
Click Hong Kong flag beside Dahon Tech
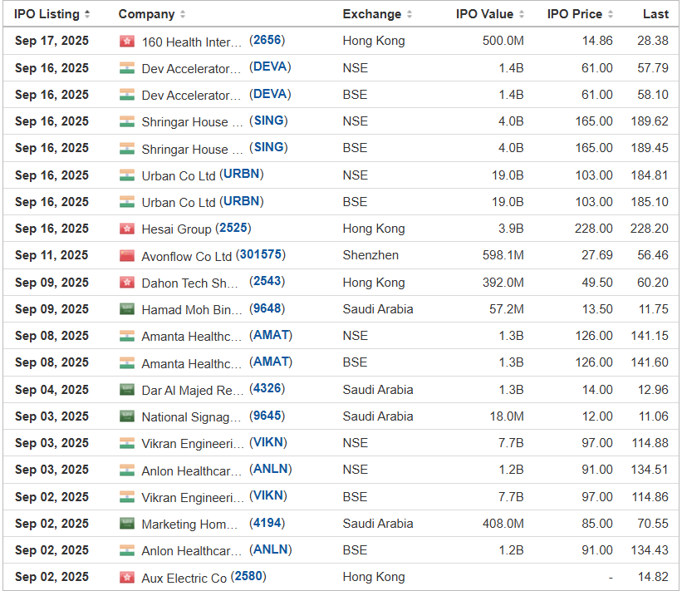tap(127, 283)
